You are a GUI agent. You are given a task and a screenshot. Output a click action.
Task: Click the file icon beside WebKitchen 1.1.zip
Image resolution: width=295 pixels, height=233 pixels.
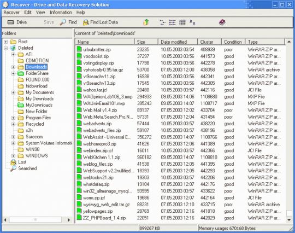pyautogui.click(x=79, y=157)
